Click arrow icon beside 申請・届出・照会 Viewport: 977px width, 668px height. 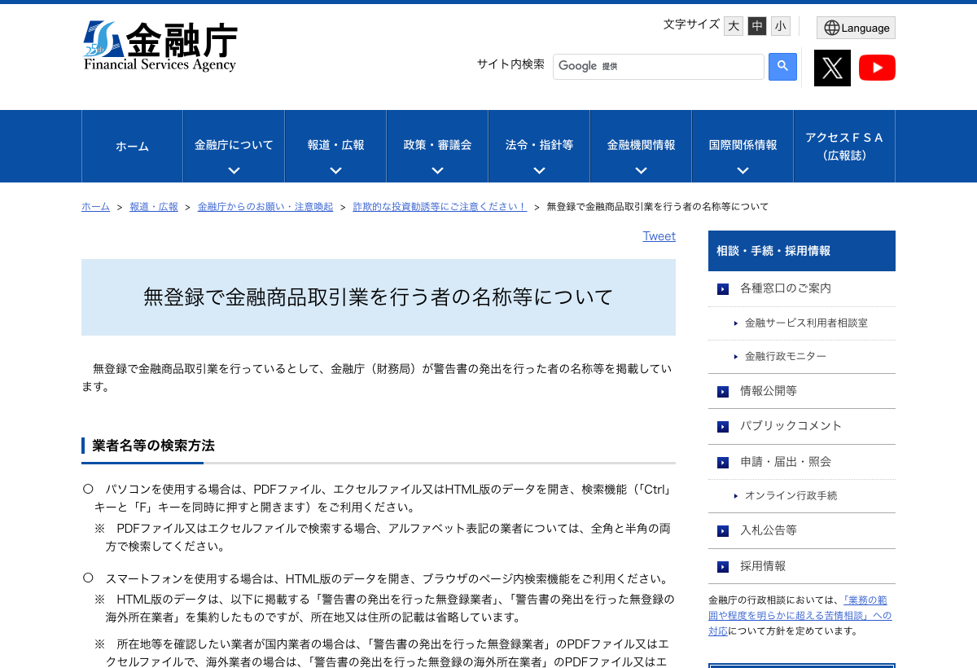click(x=723, y=463)
